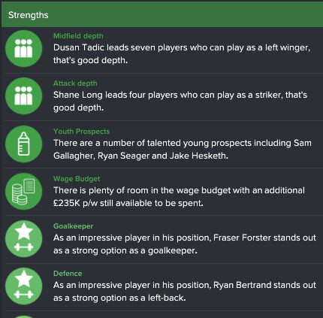Click the £235K p/w wage budget text

(179, 197)
